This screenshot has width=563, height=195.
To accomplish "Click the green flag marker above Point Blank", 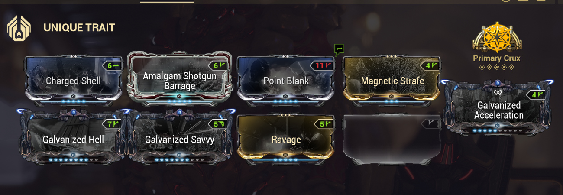I will (339, 50).
